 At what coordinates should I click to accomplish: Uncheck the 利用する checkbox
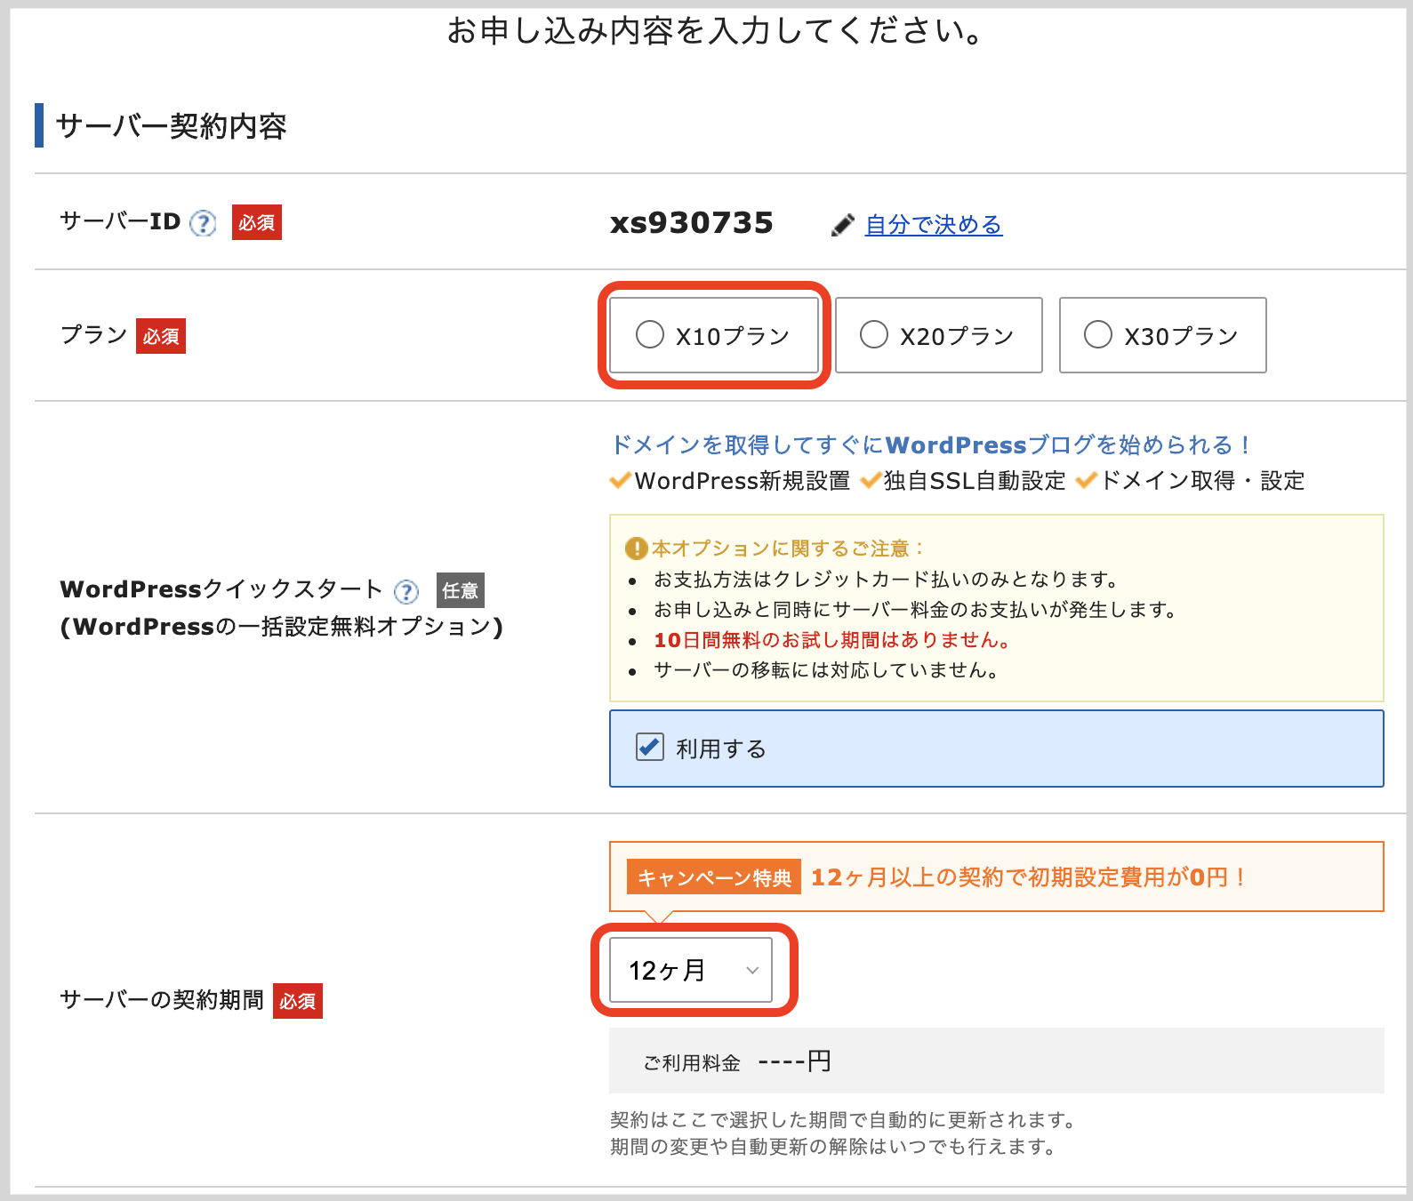650,747
